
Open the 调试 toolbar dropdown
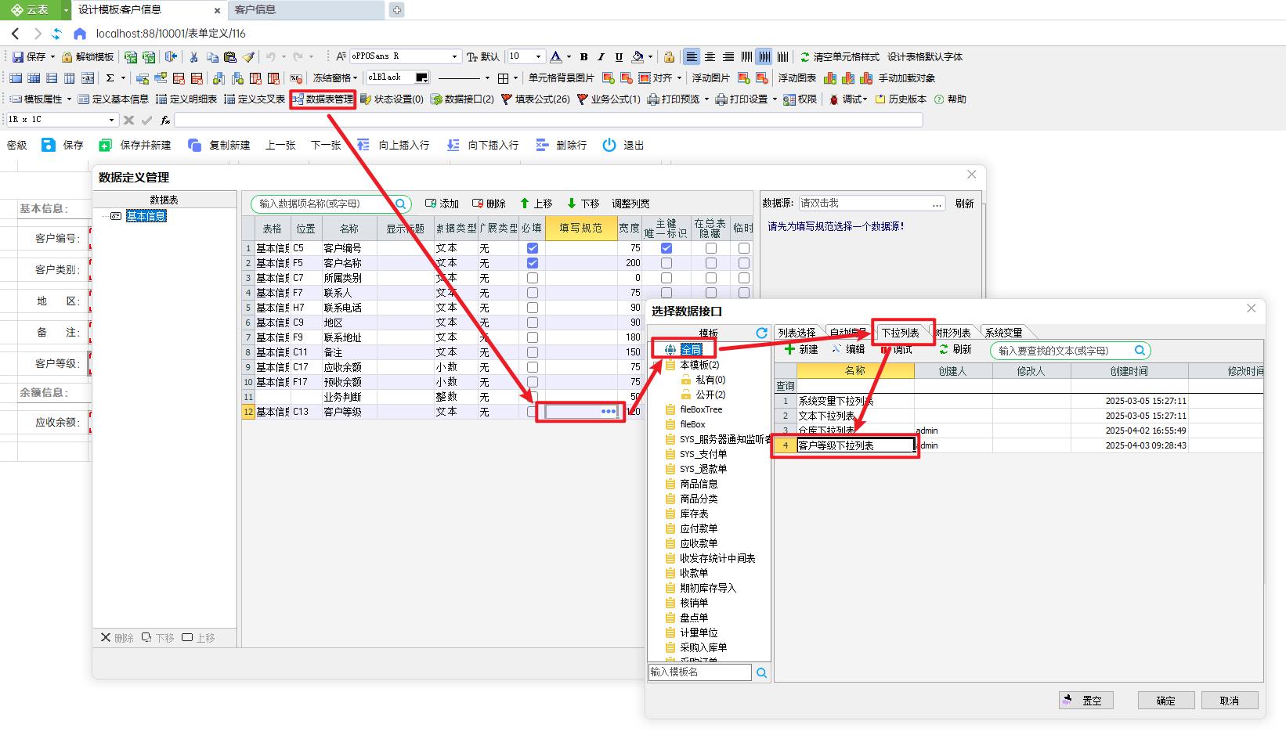pyautogui.click(x=848, y=99)
